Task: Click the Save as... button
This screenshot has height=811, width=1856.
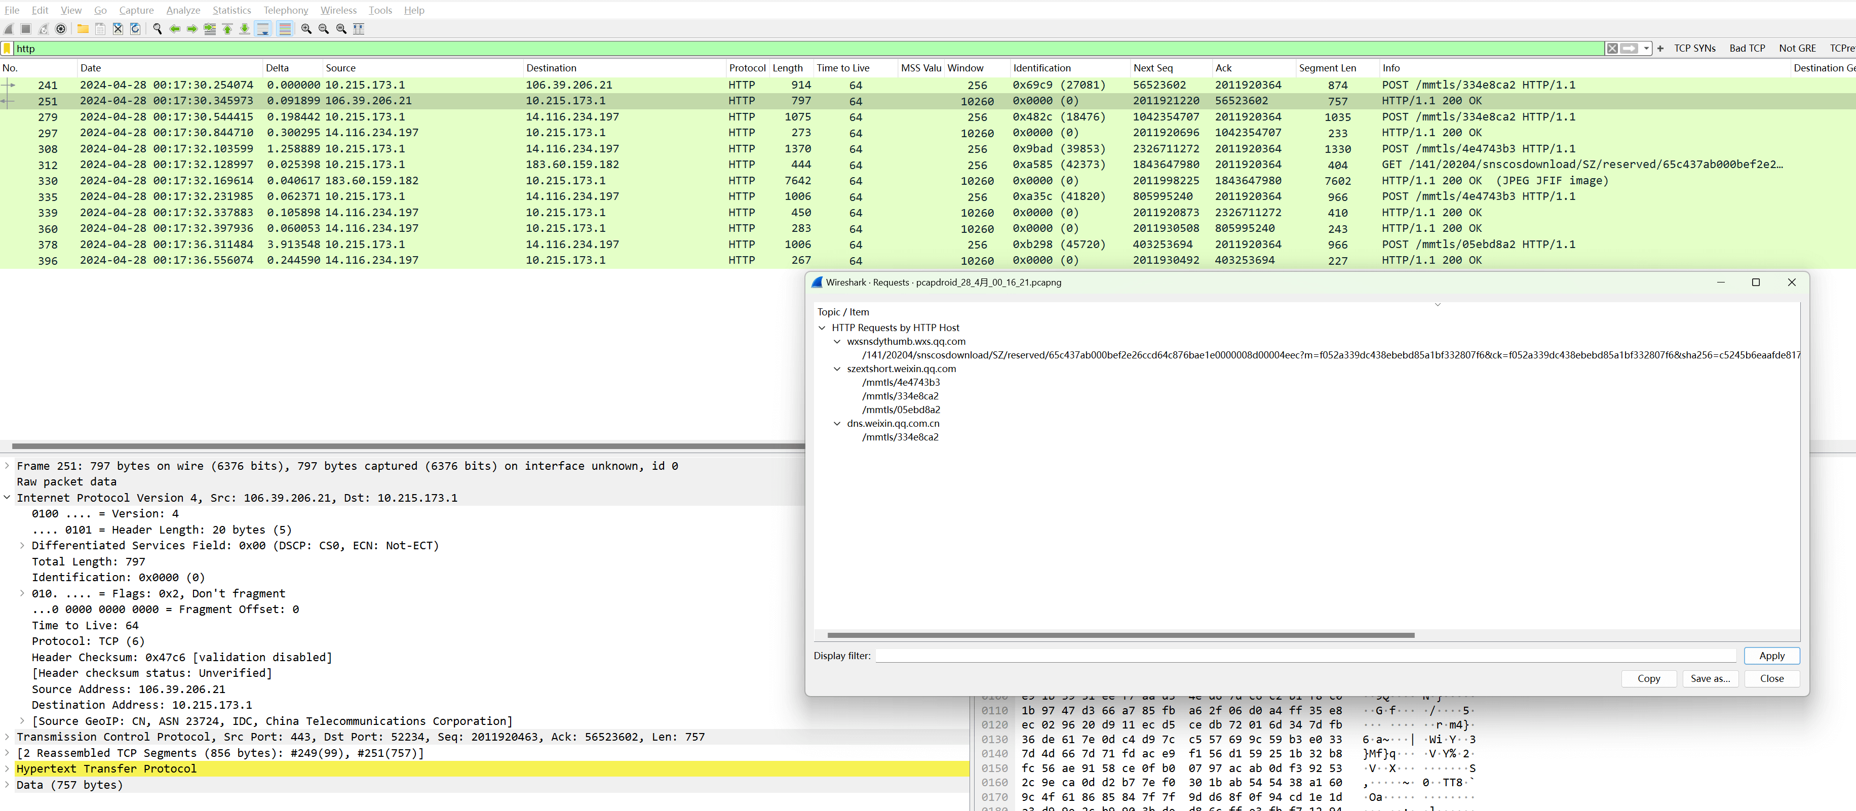Action: coord(1710,678)
